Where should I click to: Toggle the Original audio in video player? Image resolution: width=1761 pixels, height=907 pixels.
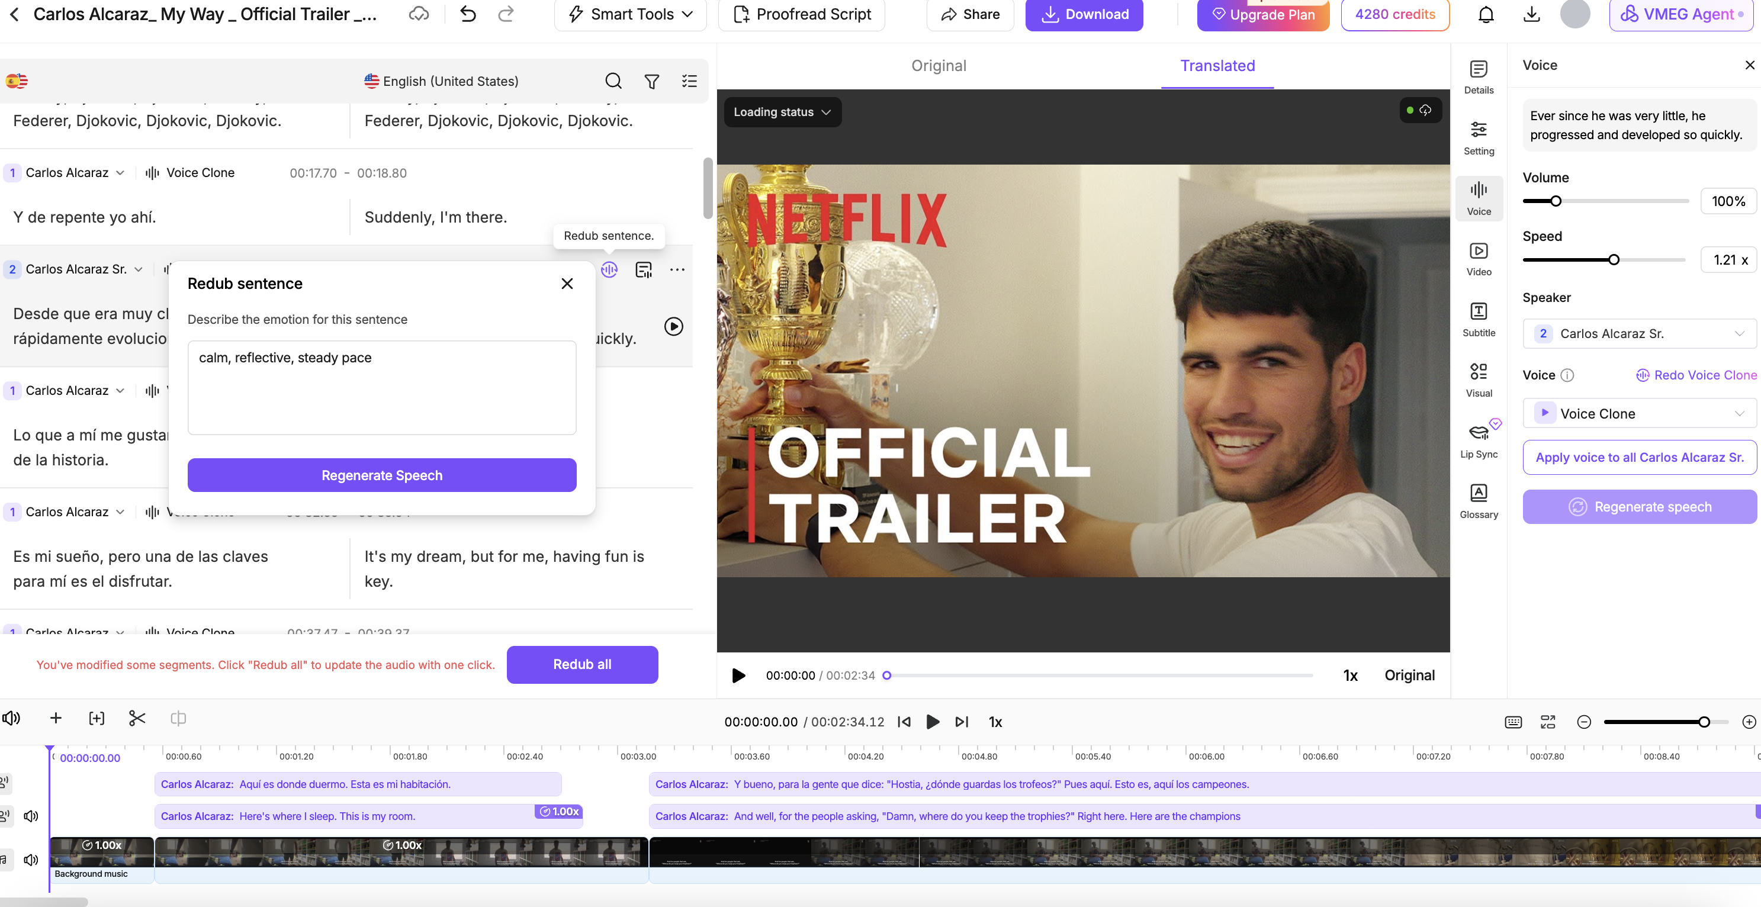tap(1409, 674)
